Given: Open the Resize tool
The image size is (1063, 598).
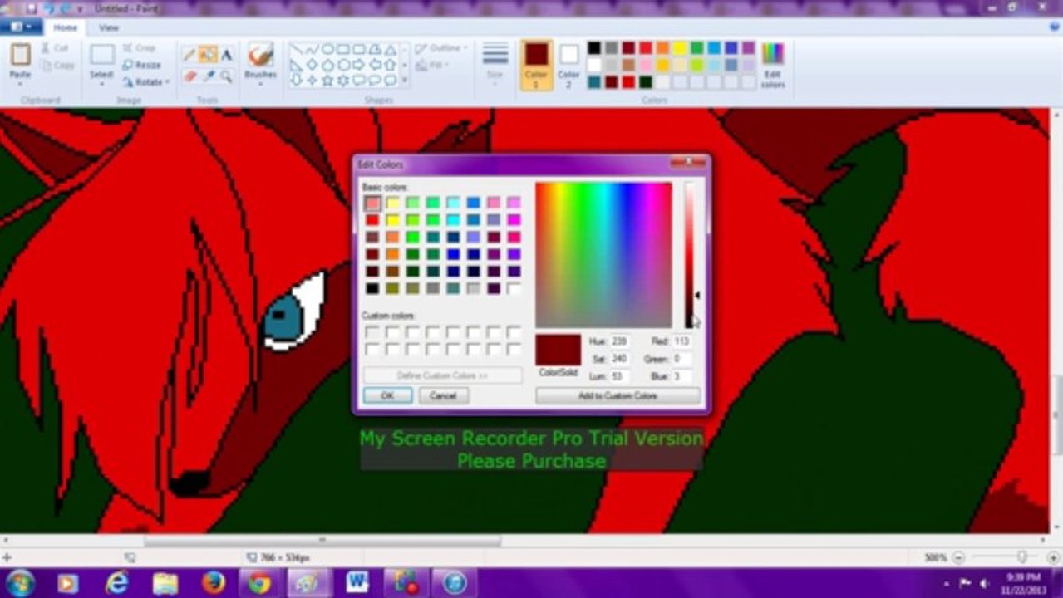Looking at the screenshot, I should (x=141, y=65).
